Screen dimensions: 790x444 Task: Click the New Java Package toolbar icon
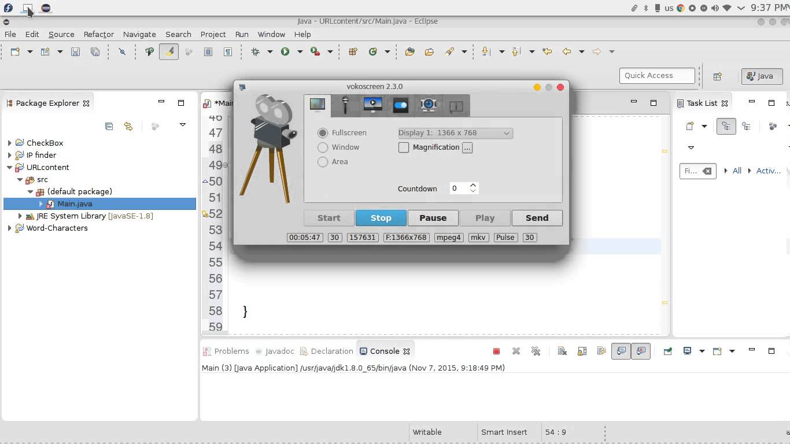(x=353, y=51)
